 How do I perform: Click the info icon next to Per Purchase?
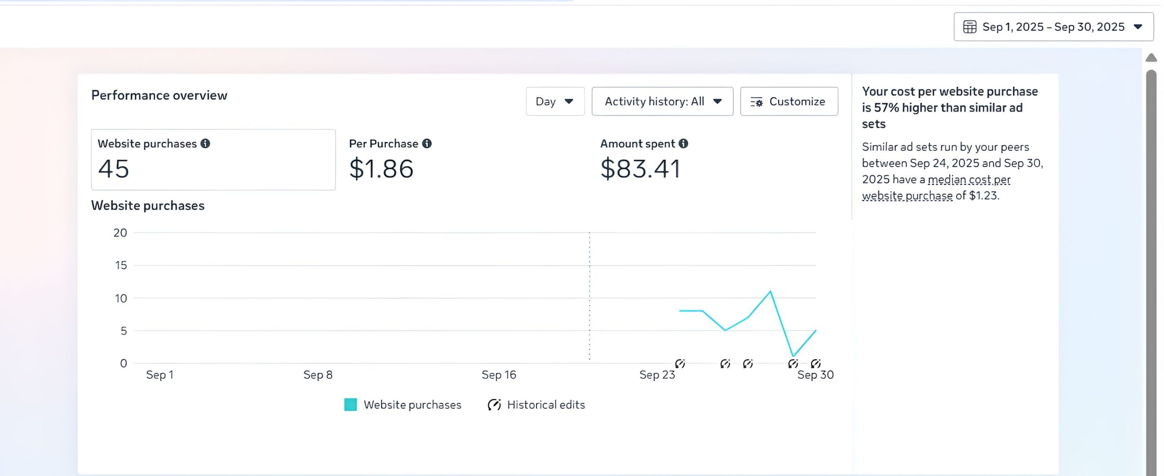[426, 144]
